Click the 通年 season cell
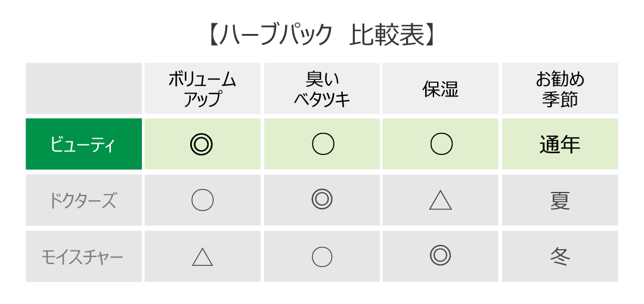The image size is (644, 304). point(560,144)
